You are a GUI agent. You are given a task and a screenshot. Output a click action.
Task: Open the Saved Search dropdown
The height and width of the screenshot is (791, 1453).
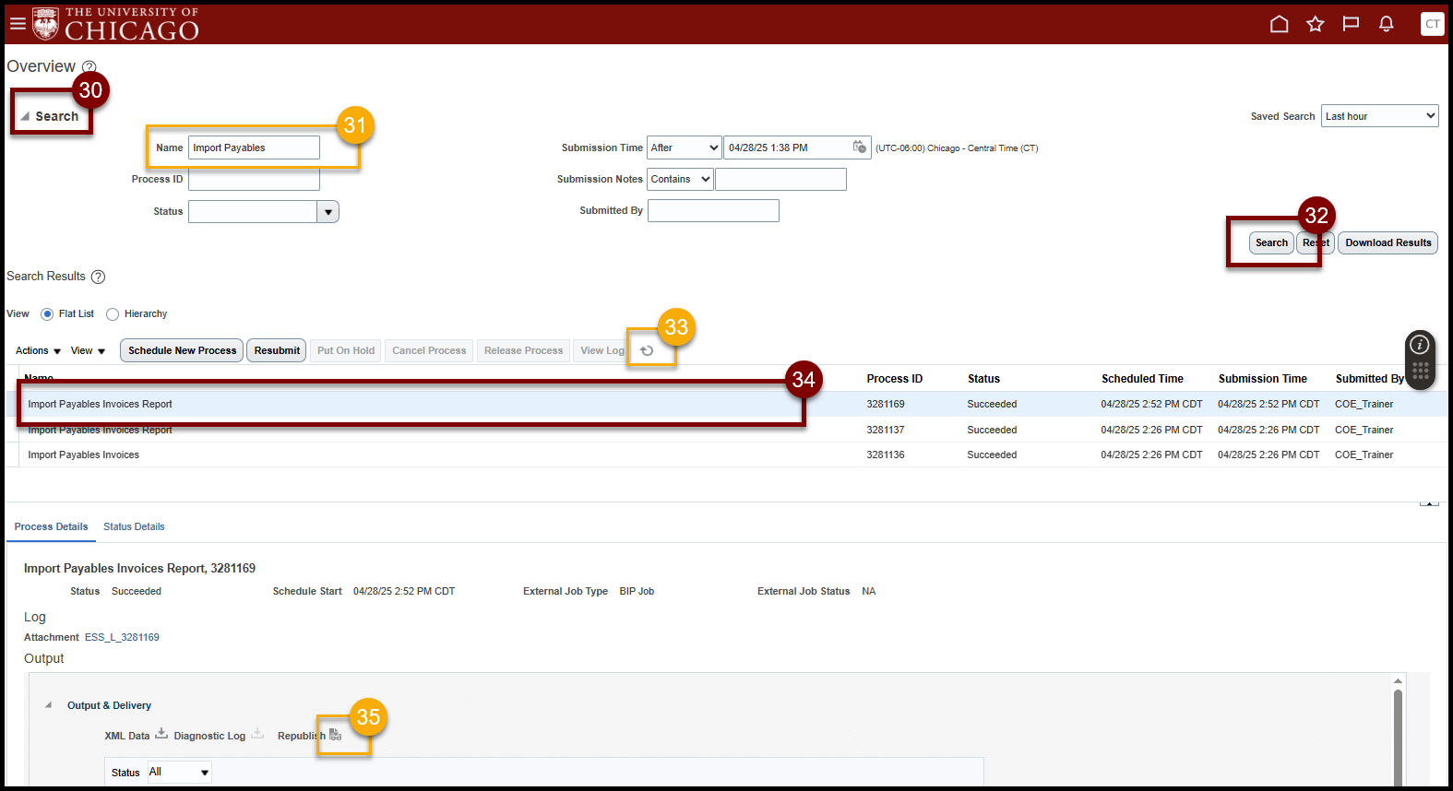point(1379,116)
